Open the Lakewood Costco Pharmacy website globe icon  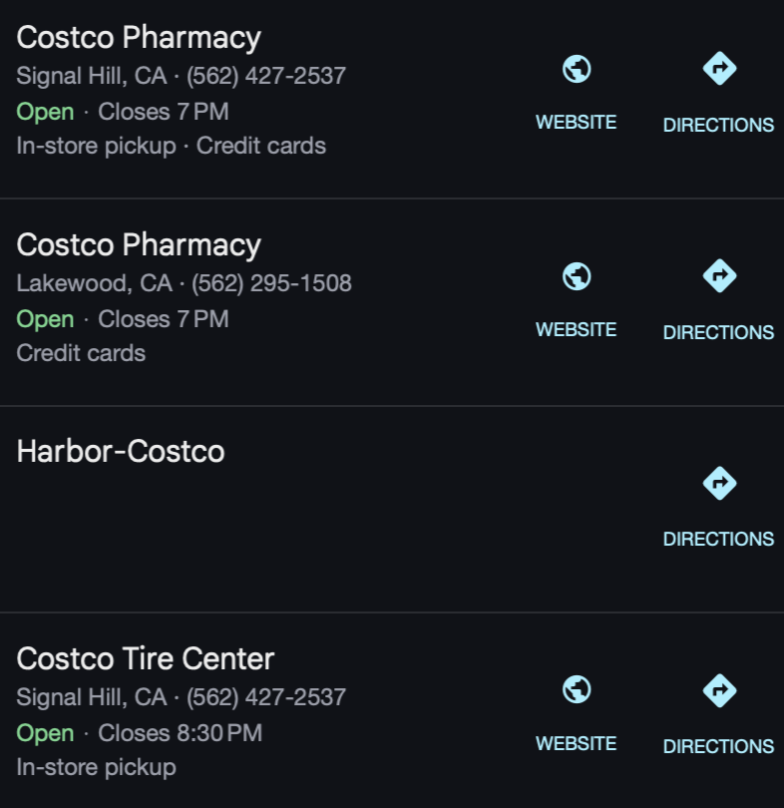[x=577, y=276]
